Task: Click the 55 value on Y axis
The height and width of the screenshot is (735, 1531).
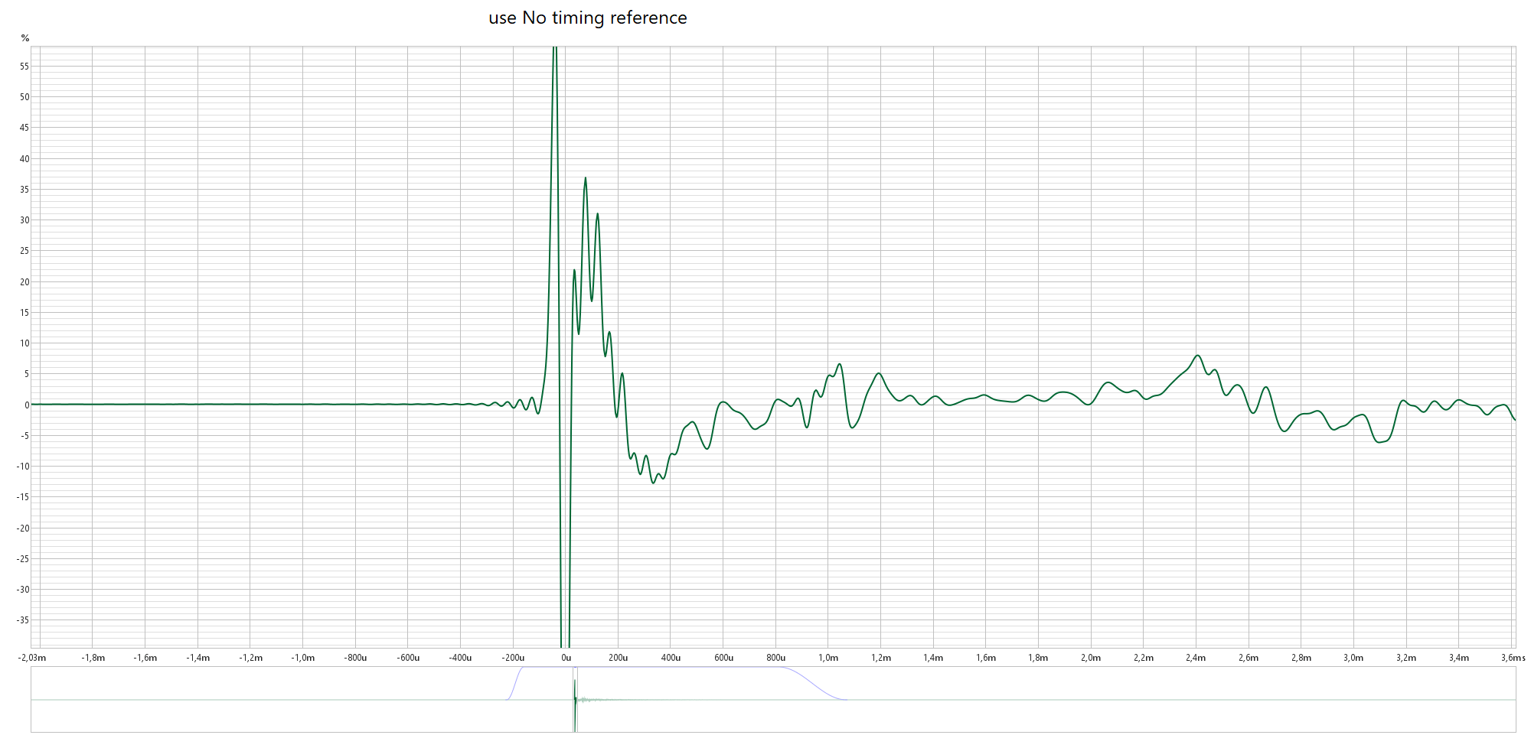Action: click(24, 67)
